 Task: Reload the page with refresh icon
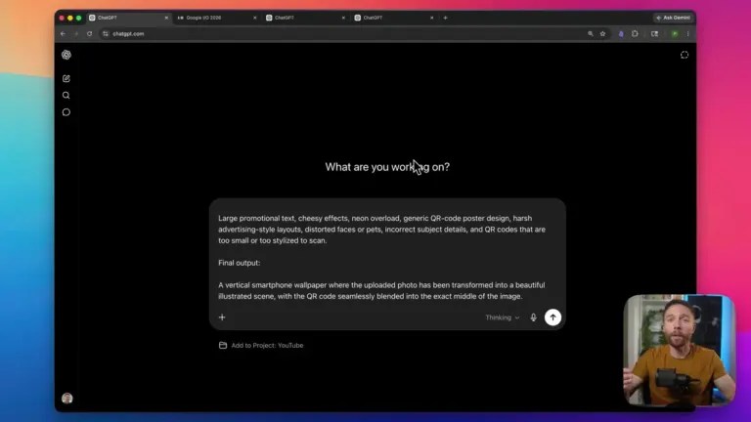coord(89,34)
